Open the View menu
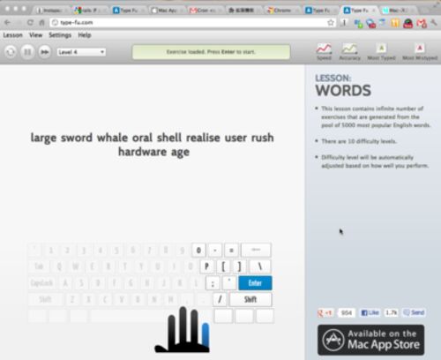 coord(35,35)
